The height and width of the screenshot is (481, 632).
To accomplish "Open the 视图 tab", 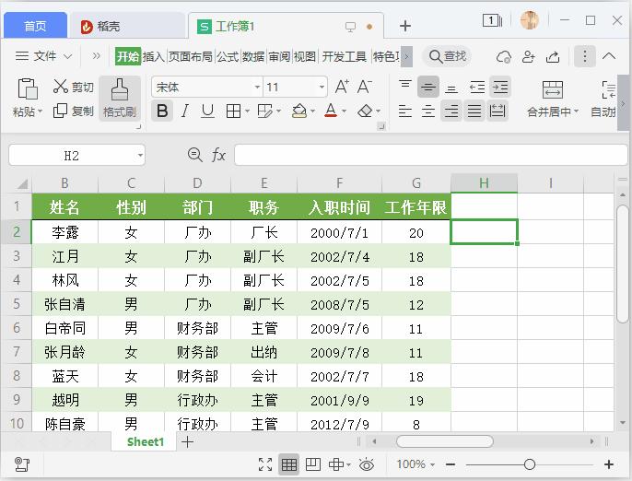I will pyautogui.click(x=305, y=56).
